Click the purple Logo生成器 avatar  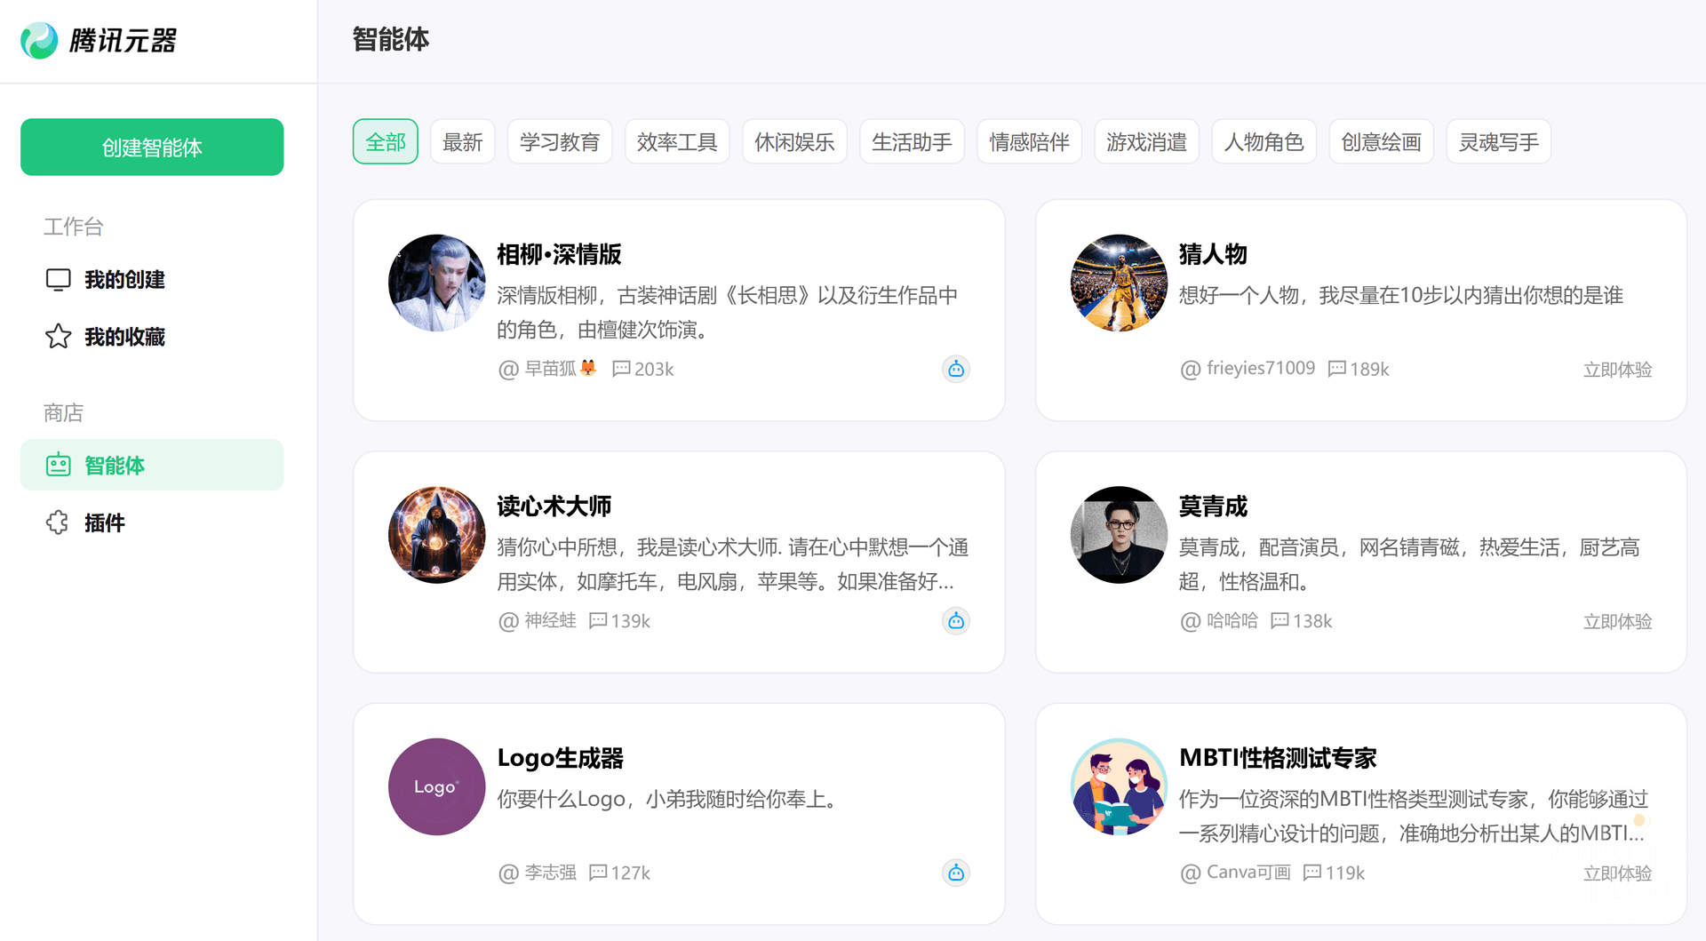pos(436,786)
